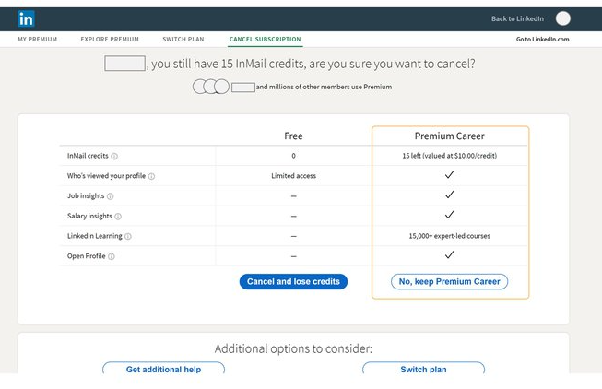Click the Premium Career column header
602x389 pixels.
[449, 136]
